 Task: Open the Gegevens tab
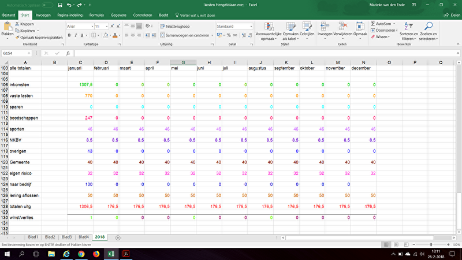point(118,15)
